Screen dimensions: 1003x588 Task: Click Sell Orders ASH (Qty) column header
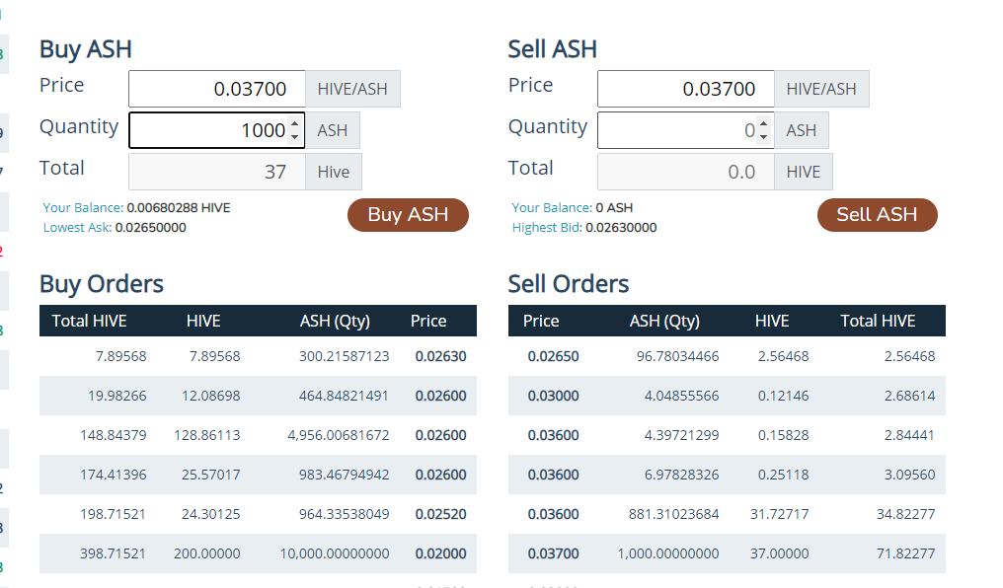tap(664, 321)
